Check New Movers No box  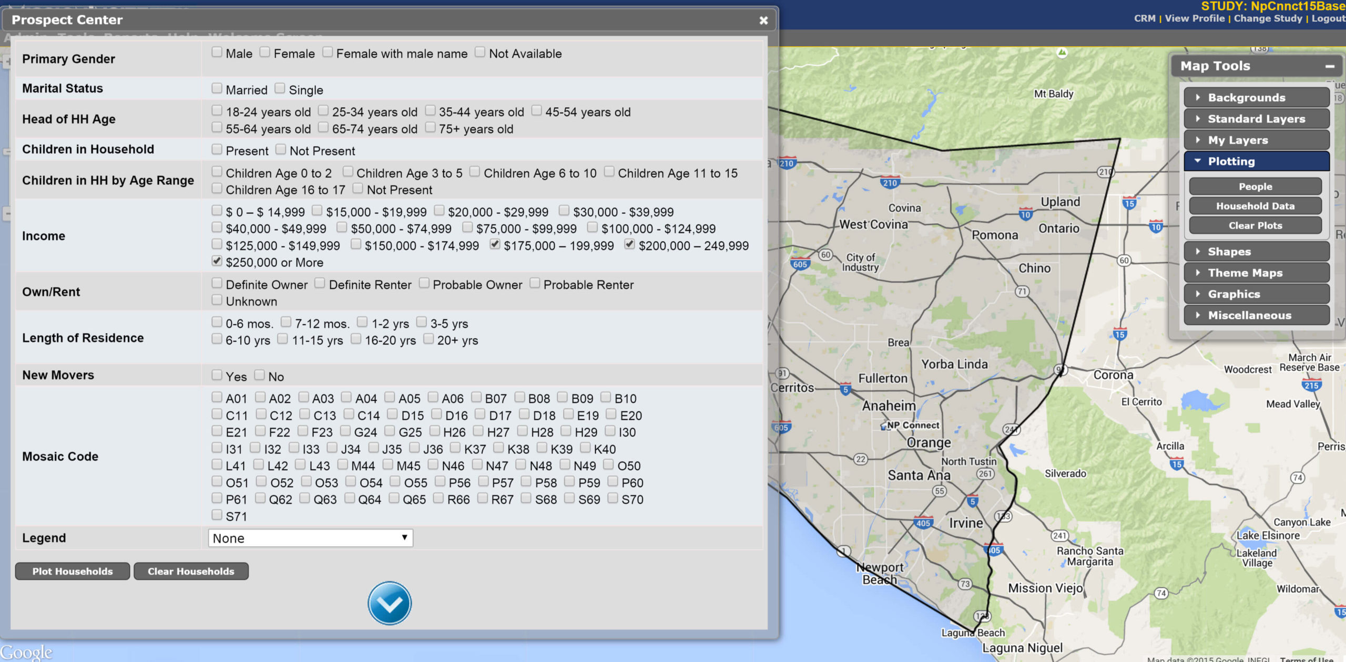[x=259, y=375]
